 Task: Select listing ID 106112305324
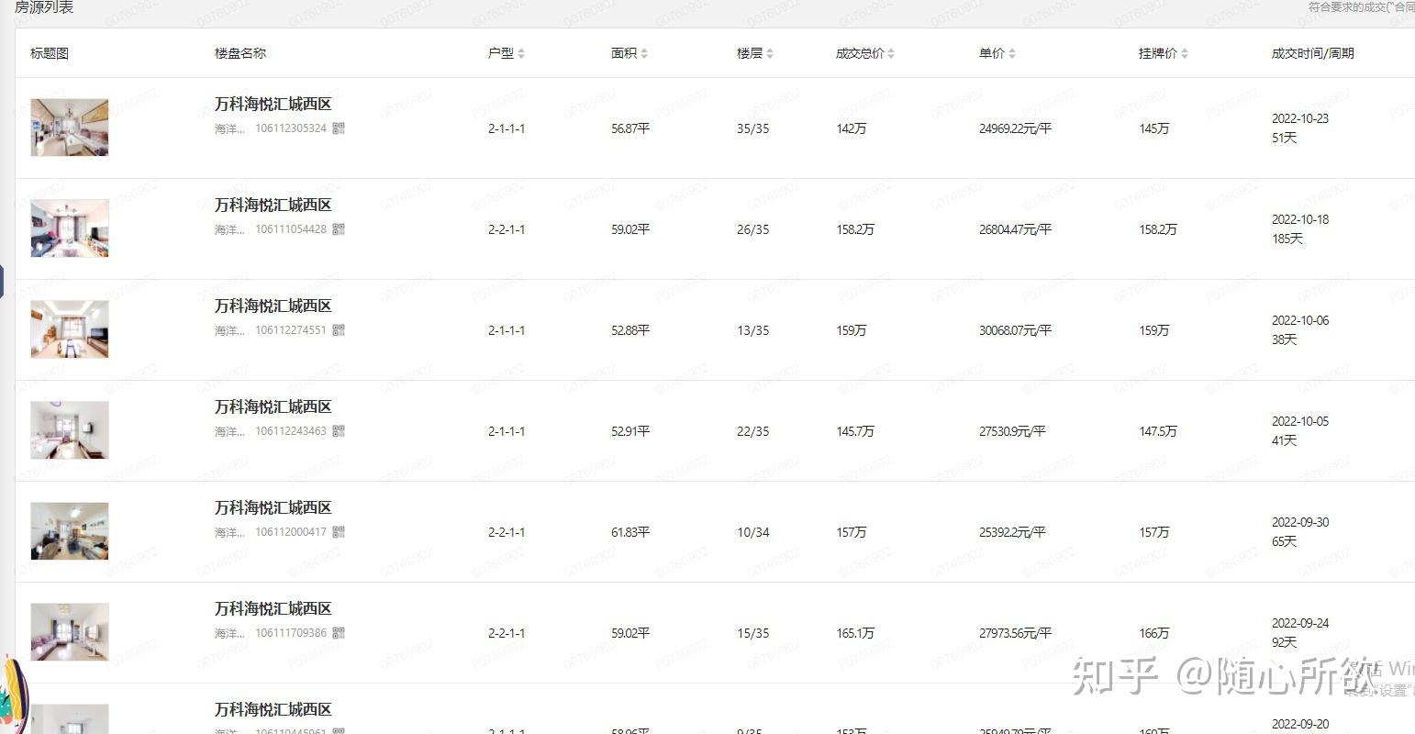[291, 128]
